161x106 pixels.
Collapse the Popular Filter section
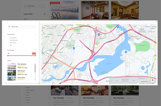(x=35, y=35)
